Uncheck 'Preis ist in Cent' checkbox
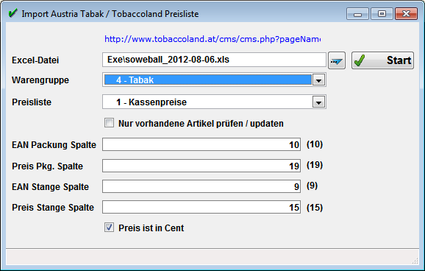 [110, 228]
